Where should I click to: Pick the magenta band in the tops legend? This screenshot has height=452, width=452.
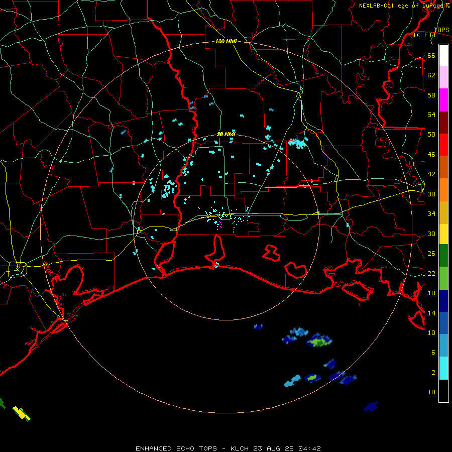(443, 100)
